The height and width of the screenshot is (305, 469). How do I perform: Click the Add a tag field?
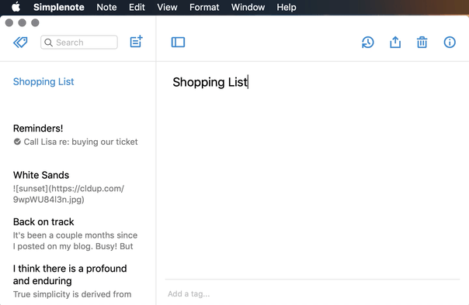pos(312,294)
